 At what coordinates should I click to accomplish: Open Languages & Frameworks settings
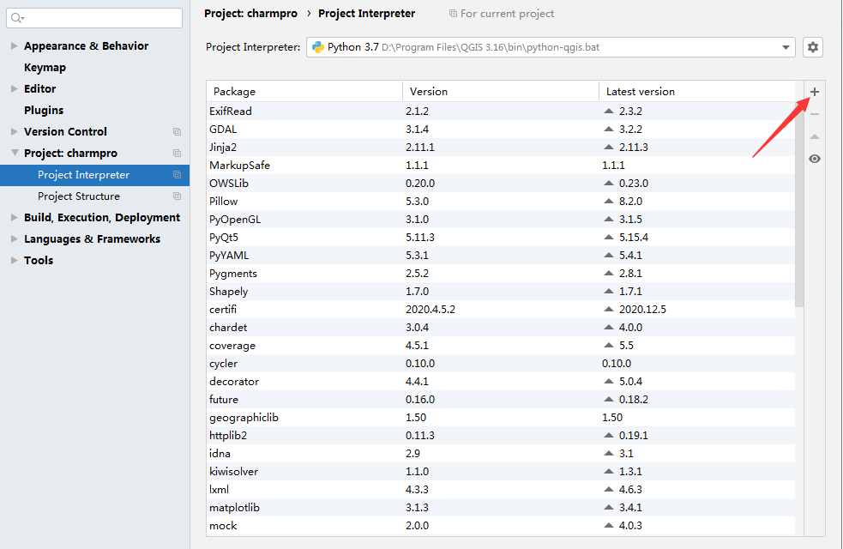92,238
